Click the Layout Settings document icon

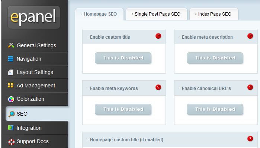[10, 72]
